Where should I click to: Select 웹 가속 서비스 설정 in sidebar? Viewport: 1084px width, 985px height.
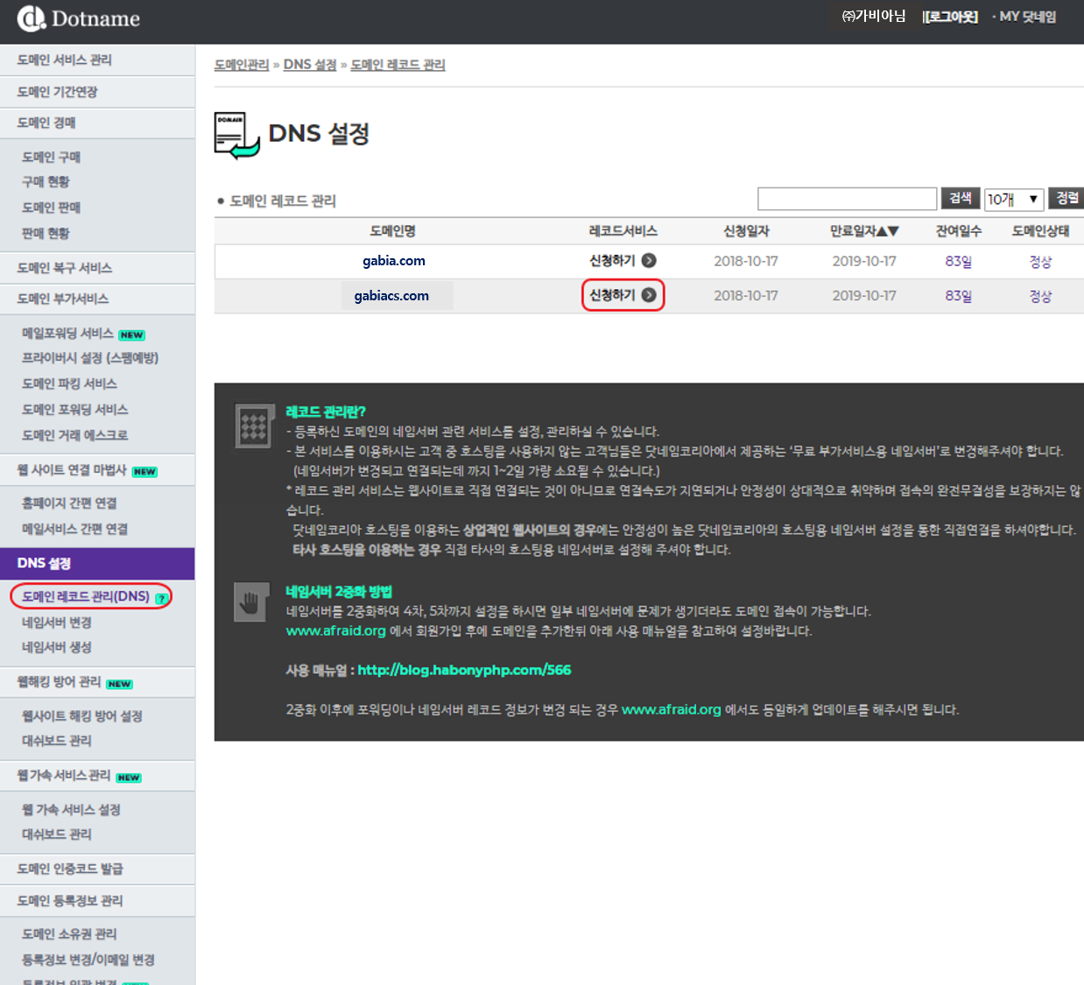71,811
